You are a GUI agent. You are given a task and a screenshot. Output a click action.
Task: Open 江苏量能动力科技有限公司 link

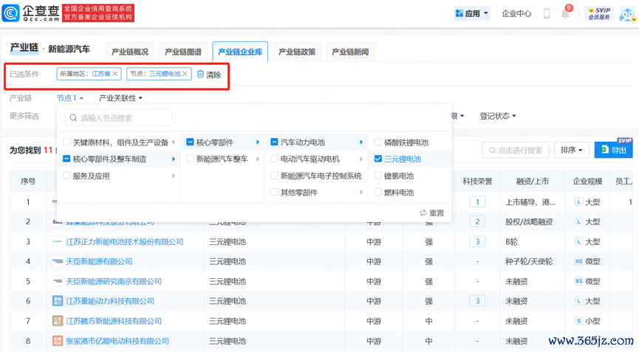tap(110, 301)
